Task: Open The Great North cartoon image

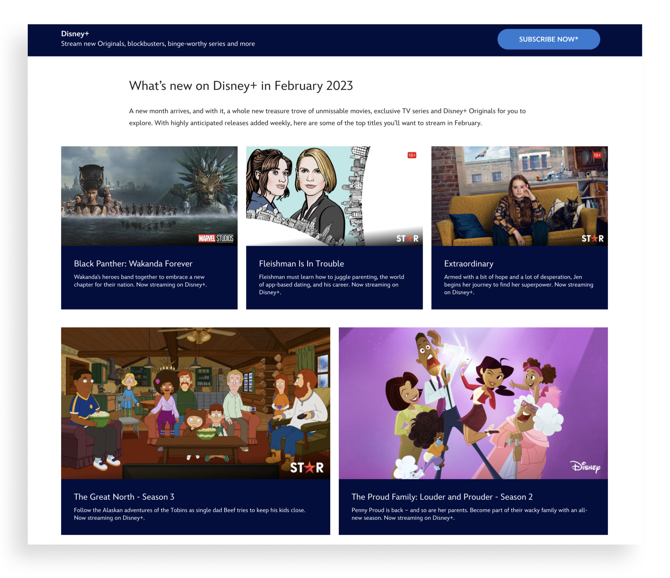Action: click(196, 403)
